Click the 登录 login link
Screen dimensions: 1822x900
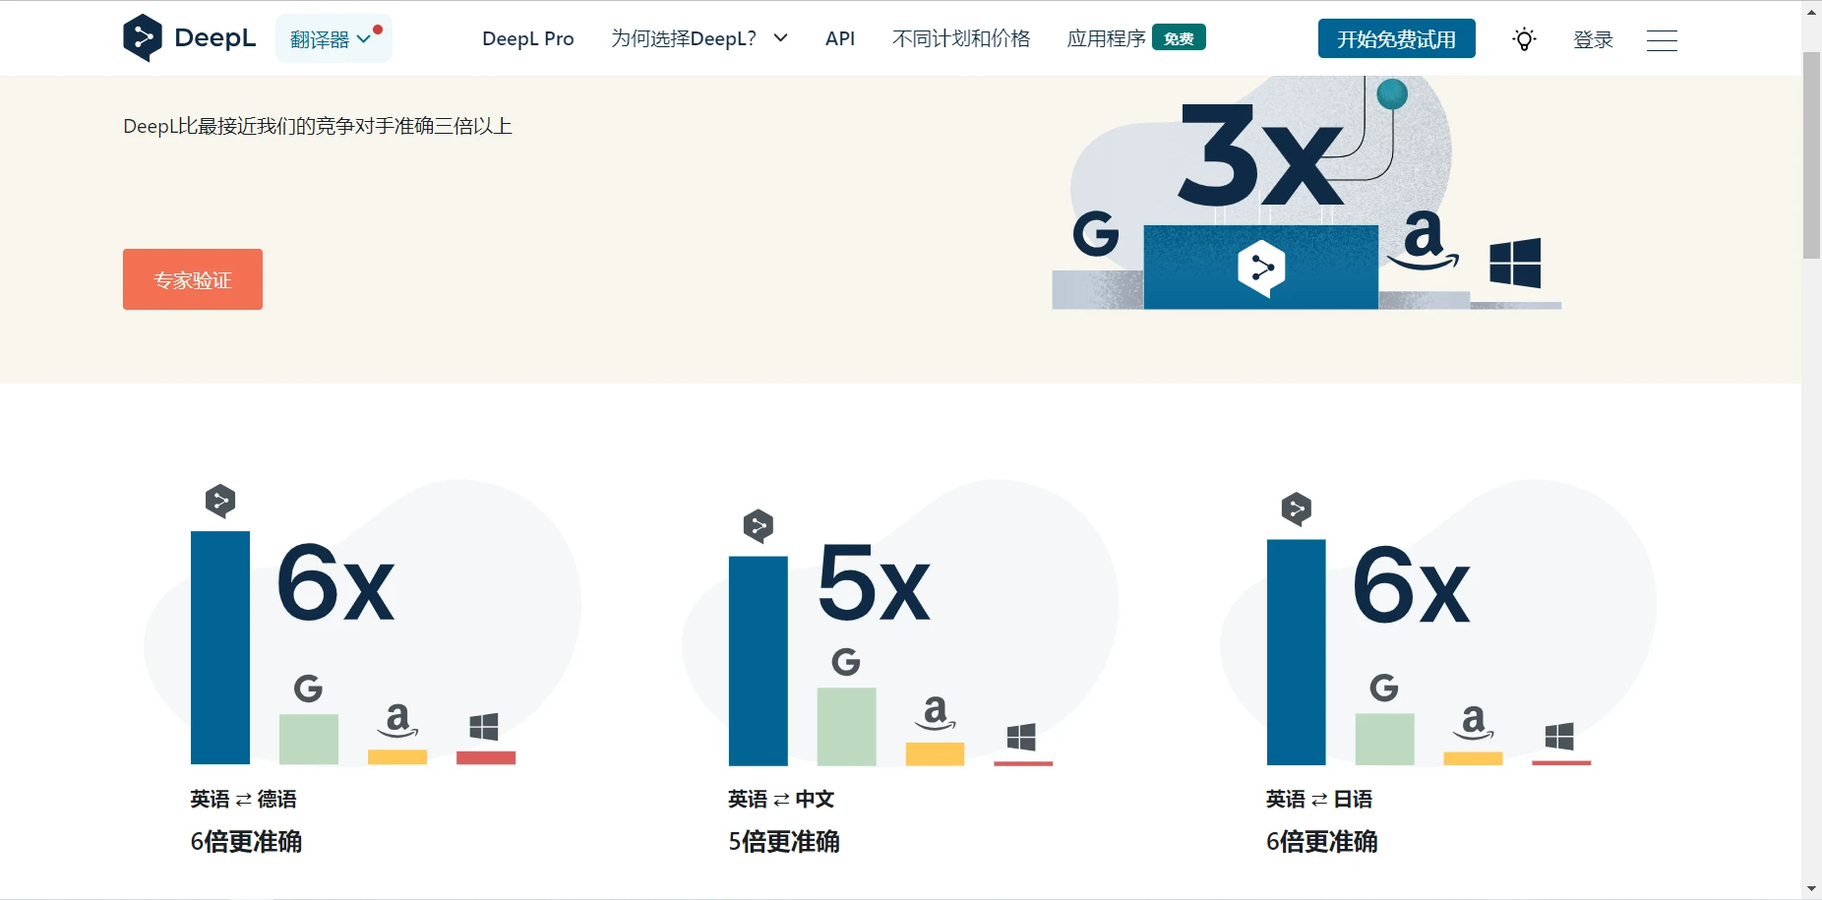click(x=1593, y=39)
